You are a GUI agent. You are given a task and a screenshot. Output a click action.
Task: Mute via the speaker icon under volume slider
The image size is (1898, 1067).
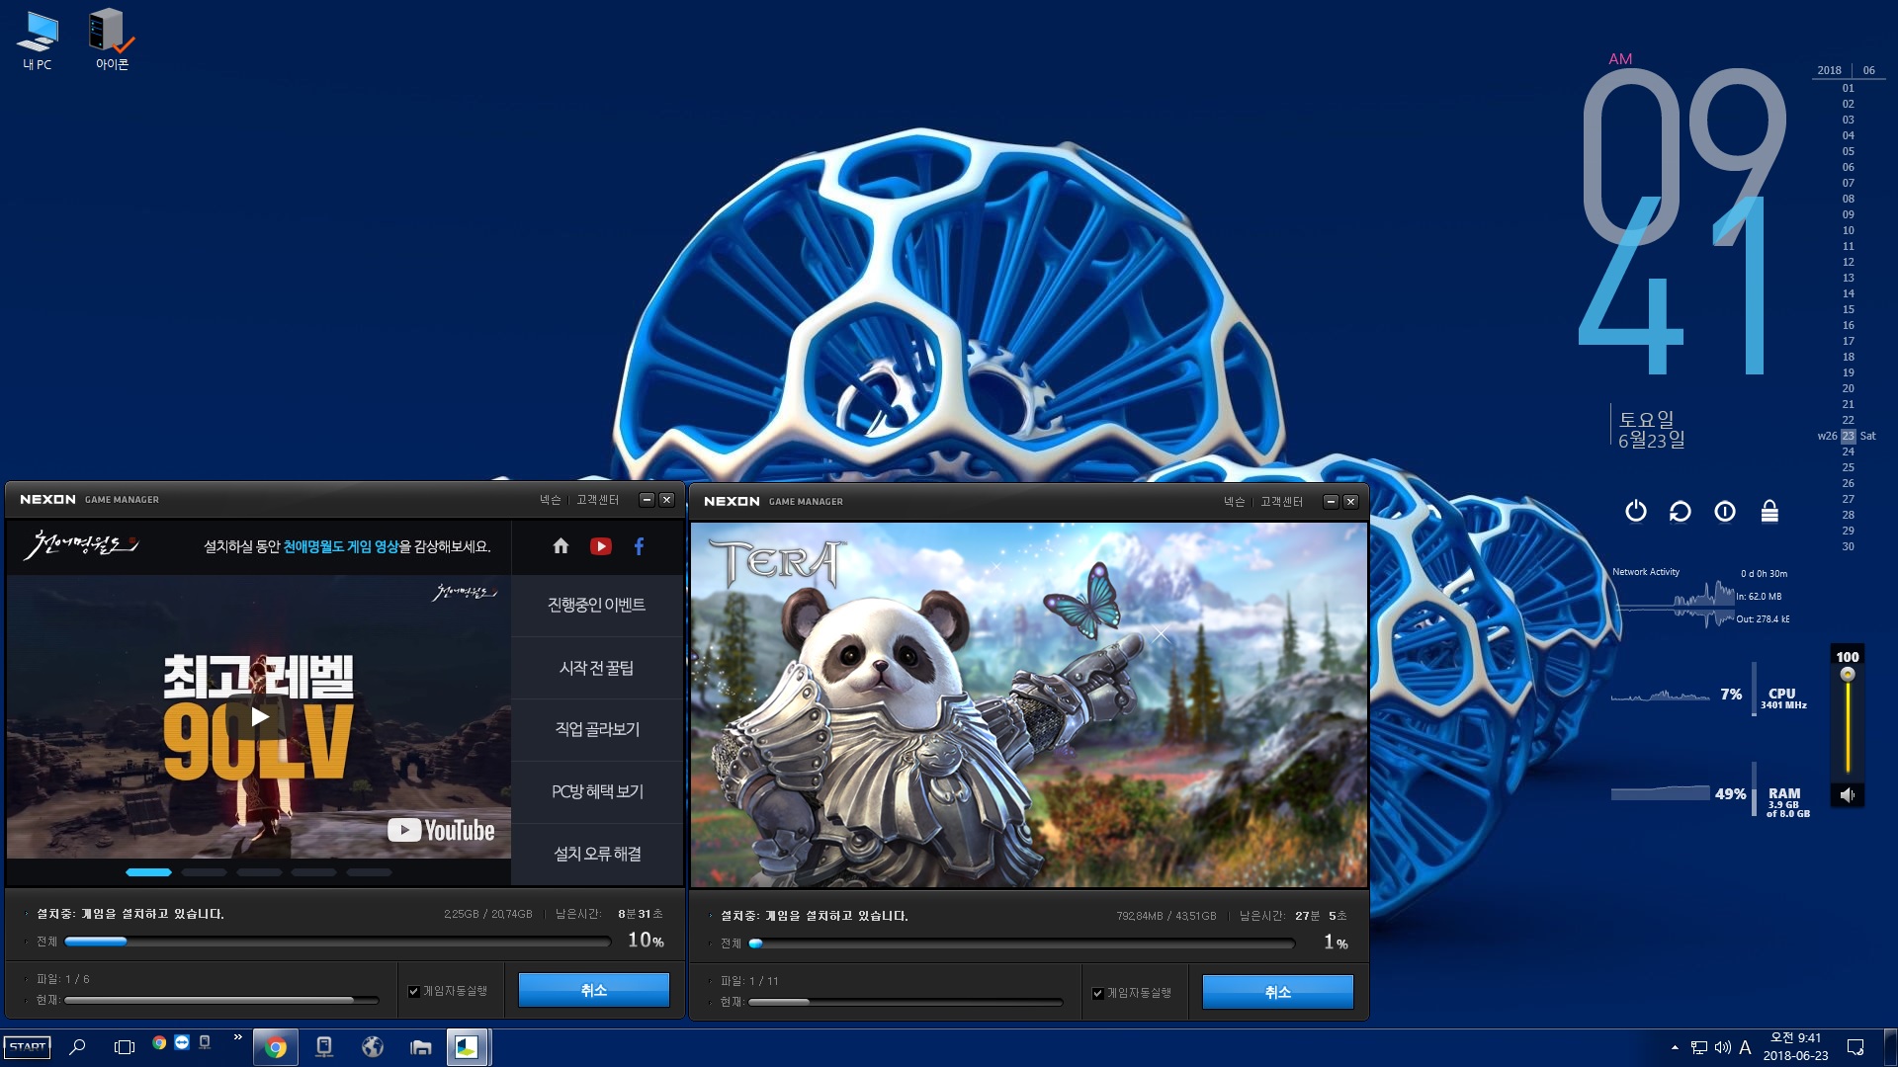click(1848, 795)
